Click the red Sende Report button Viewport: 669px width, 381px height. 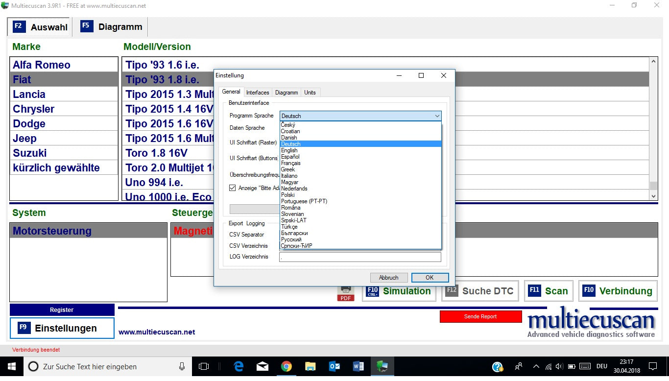point(480,317)
